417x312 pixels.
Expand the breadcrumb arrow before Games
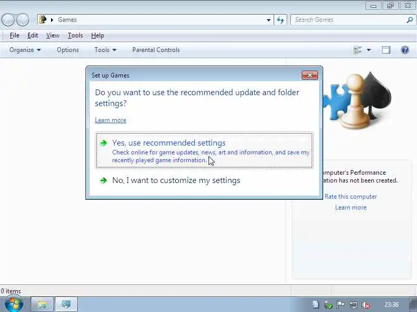(52, 20)
